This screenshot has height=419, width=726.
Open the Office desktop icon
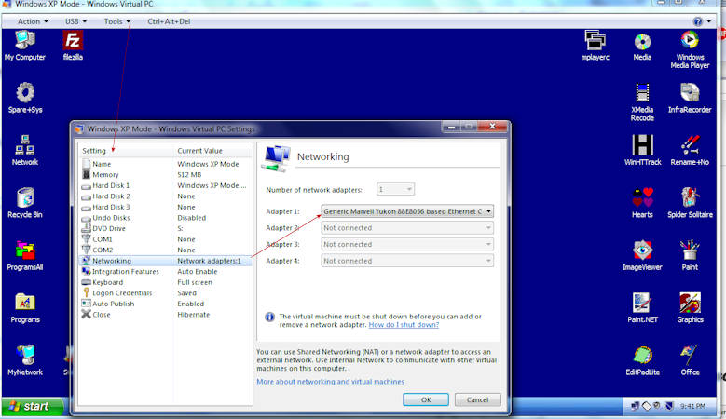click(x=690, y=360)
